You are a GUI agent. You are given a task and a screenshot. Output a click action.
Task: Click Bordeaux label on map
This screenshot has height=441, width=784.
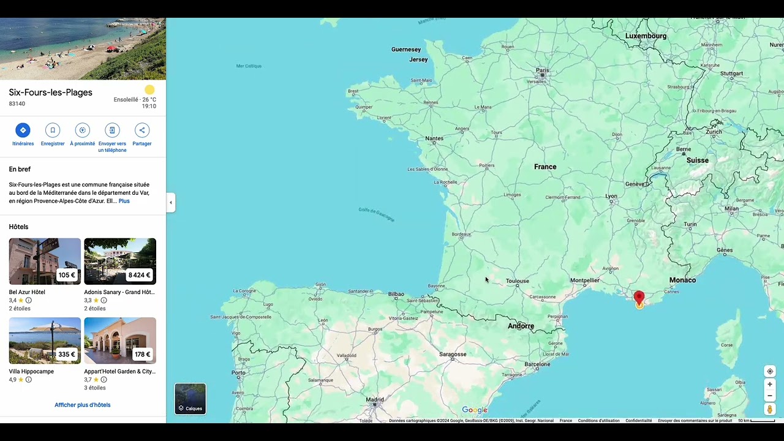[x=461, y=234]
